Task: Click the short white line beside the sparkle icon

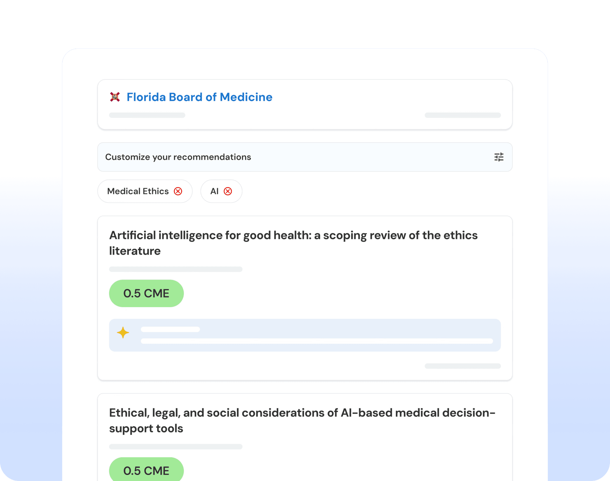Action: click(170, 329)
